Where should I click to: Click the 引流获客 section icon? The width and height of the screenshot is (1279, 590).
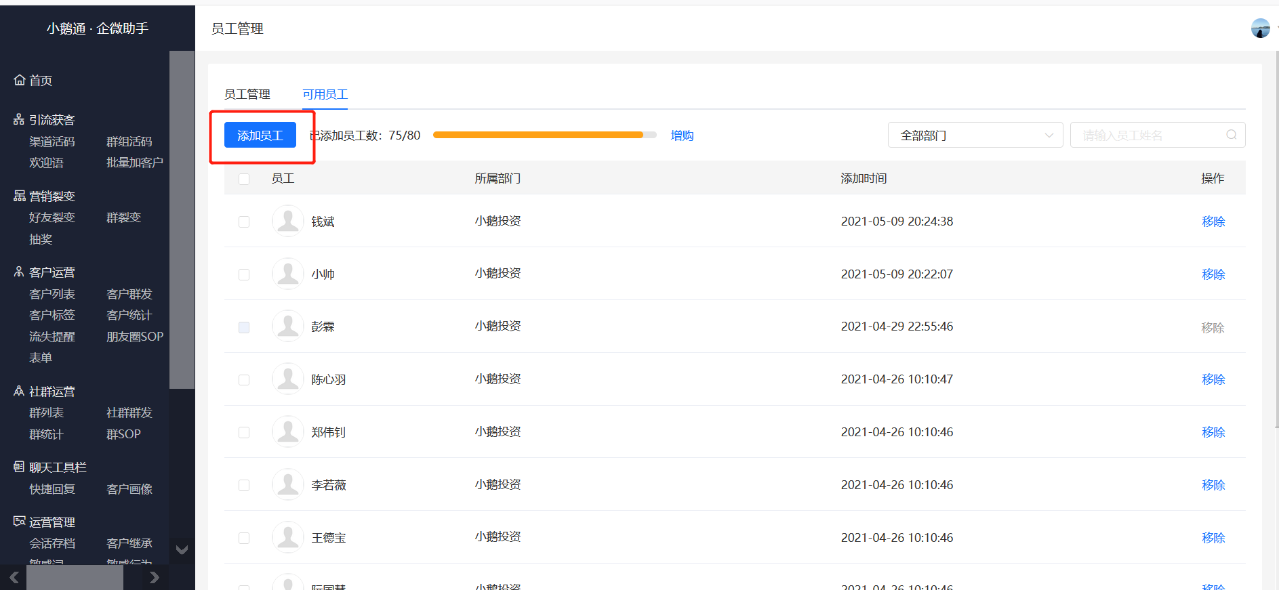click(x=19, y=119)
